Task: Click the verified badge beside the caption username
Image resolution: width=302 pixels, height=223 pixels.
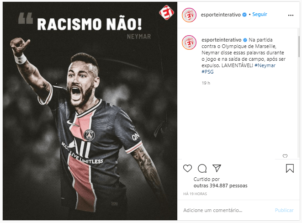Action: [245, 40]
